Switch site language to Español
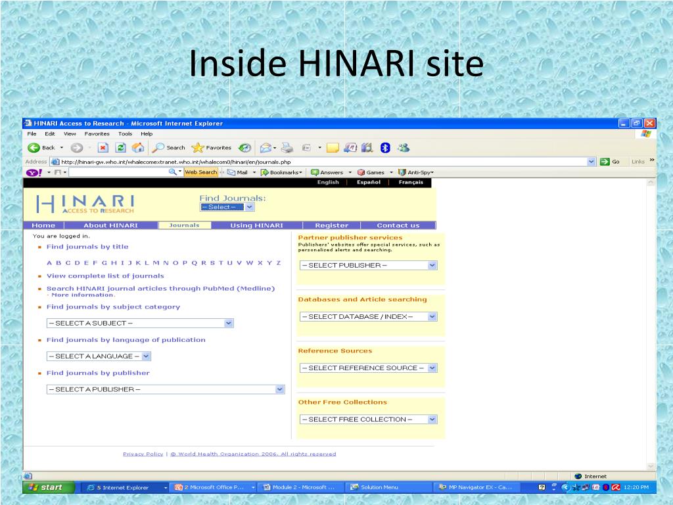673x505 pixels. click(x=369, y=182)
